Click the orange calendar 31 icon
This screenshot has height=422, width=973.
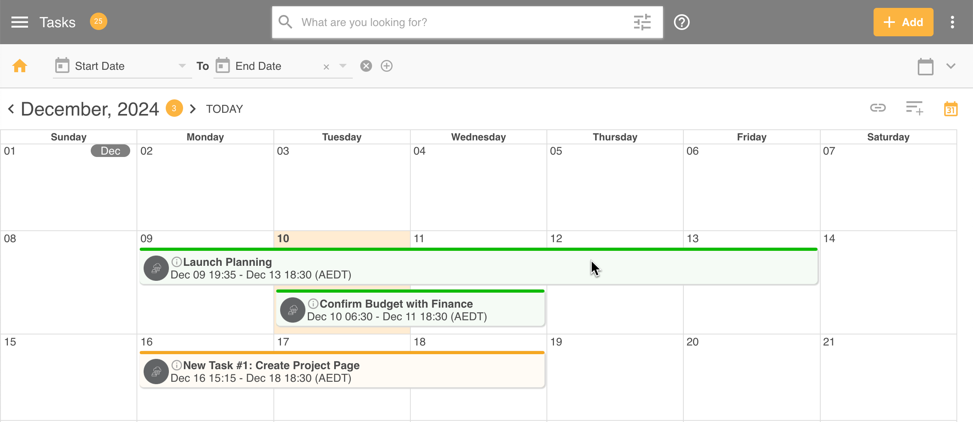click(951, 109)
